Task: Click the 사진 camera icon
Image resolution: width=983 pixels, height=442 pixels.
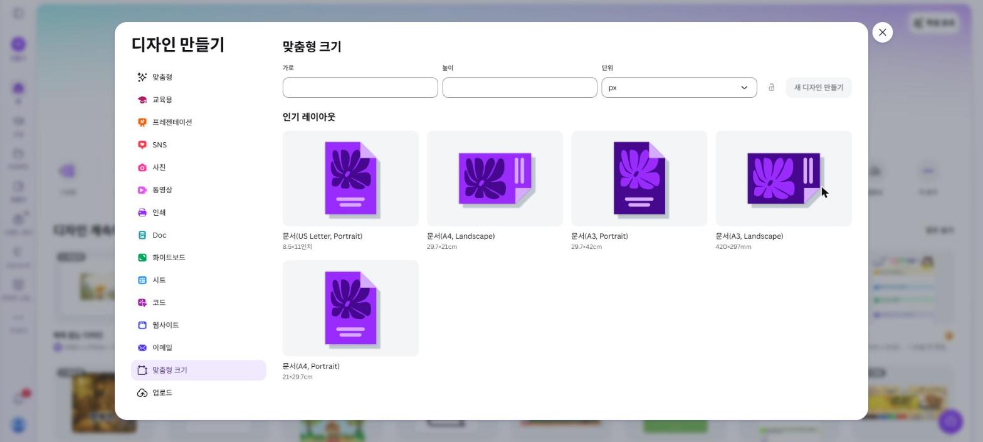Action: 142,167
